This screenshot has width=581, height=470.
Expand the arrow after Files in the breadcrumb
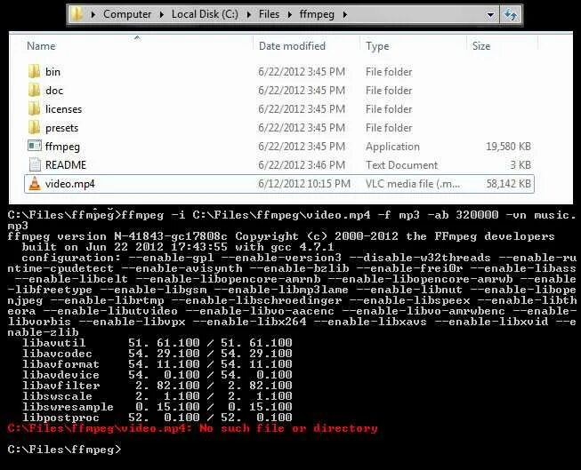click(x=290, y=14)
